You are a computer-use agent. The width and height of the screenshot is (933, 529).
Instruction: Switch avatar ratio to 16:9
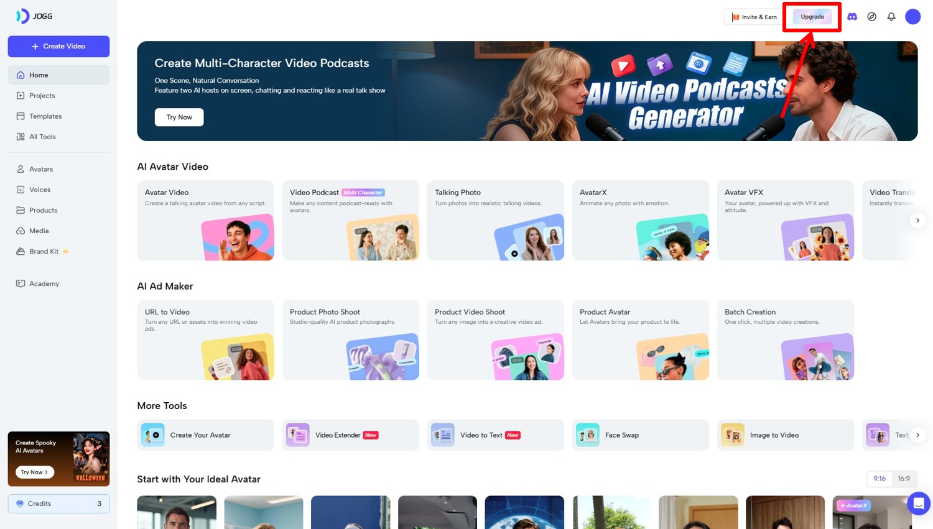coord(904,479)
